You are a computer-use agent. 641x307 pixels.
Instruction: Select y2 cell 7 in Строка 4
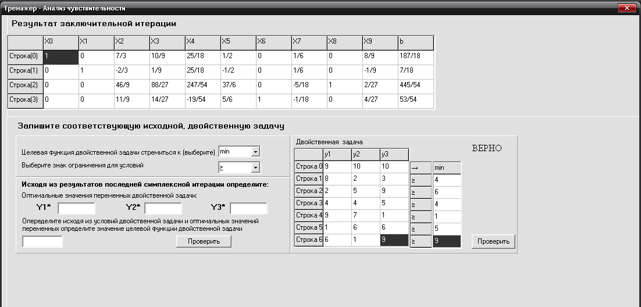click(366, 216)
